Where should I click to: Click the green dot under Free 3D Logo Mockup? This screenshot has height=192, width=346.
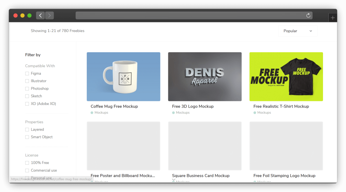click(173, 113)
